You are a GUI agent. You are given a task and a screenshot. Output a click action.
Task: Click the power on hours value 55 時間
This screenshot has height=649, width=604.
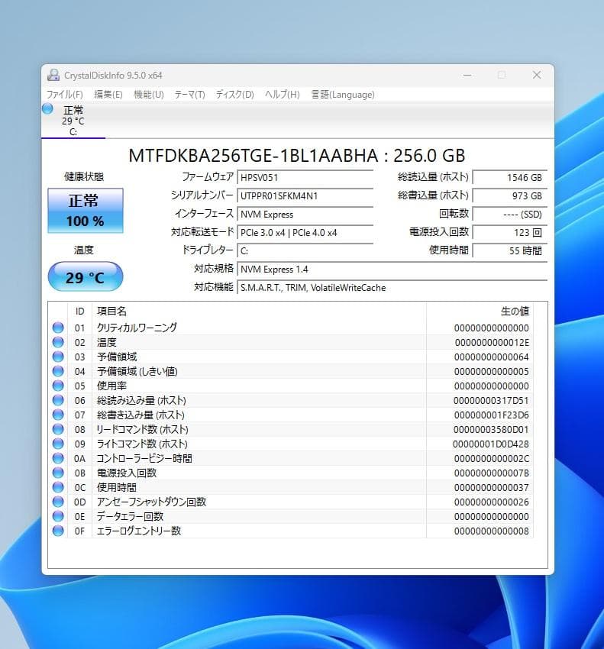point(509,251)
